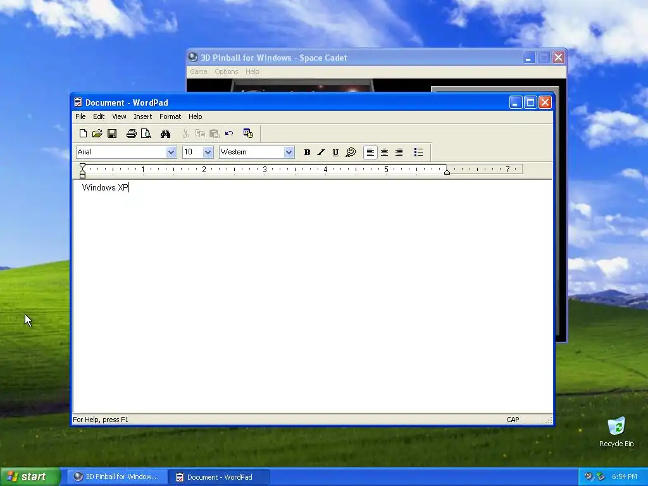The image size is (648, 486).
Task: Close the WordPad window
Action: [545, 102]
